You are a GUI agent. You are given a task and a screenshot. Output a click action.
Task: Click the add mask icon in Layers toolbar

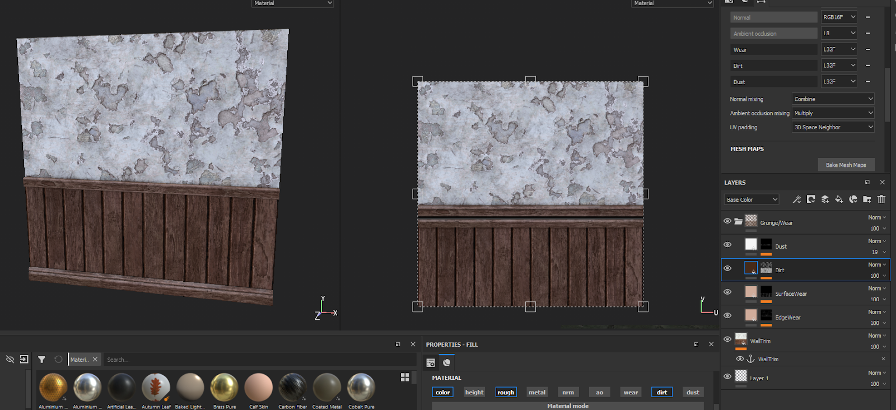coord(811,199)
